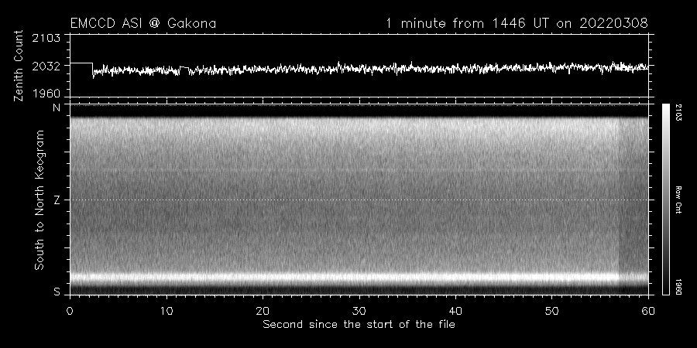This screenshot has height=348, width=697.
Task: Click the 2103 colorbar maximum label
Action: (x=678, y=112)
